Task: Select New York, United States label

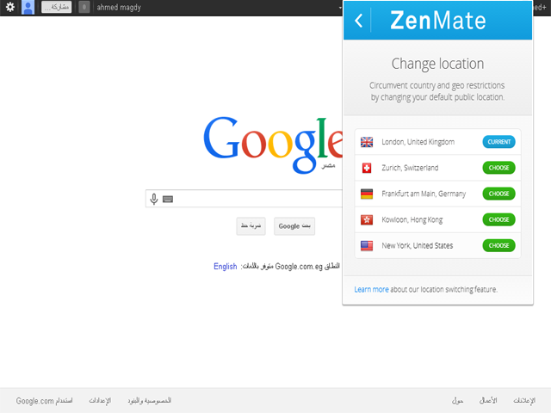Action: pos(418,245)
